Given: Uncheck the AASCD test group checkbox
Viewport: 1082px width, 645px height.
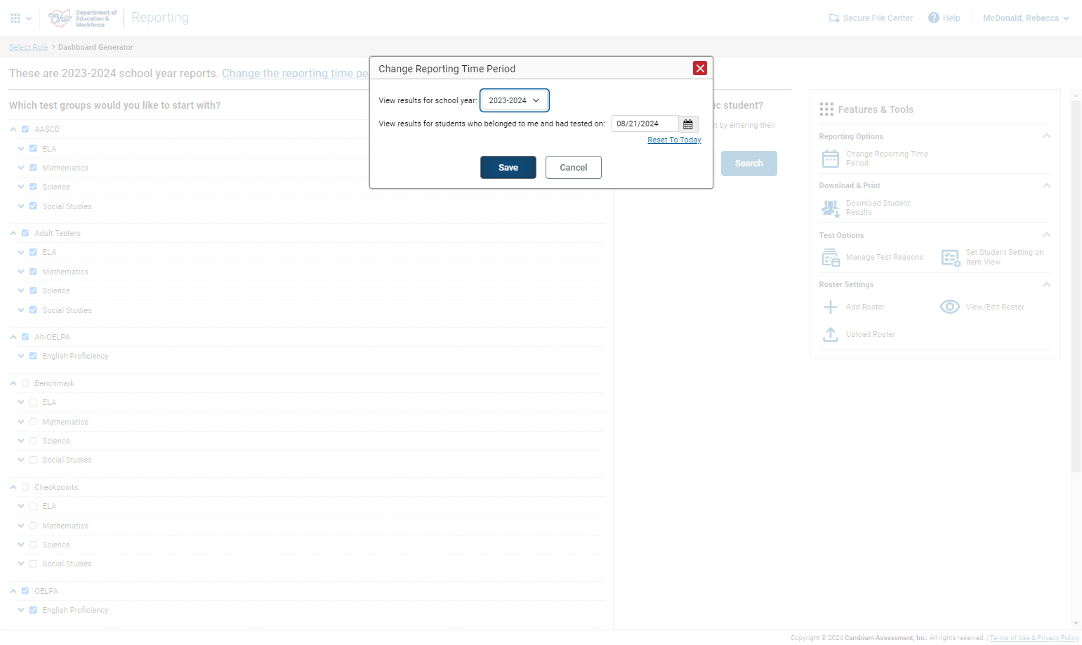Looking at the screenshot, I should click(25, 129).
